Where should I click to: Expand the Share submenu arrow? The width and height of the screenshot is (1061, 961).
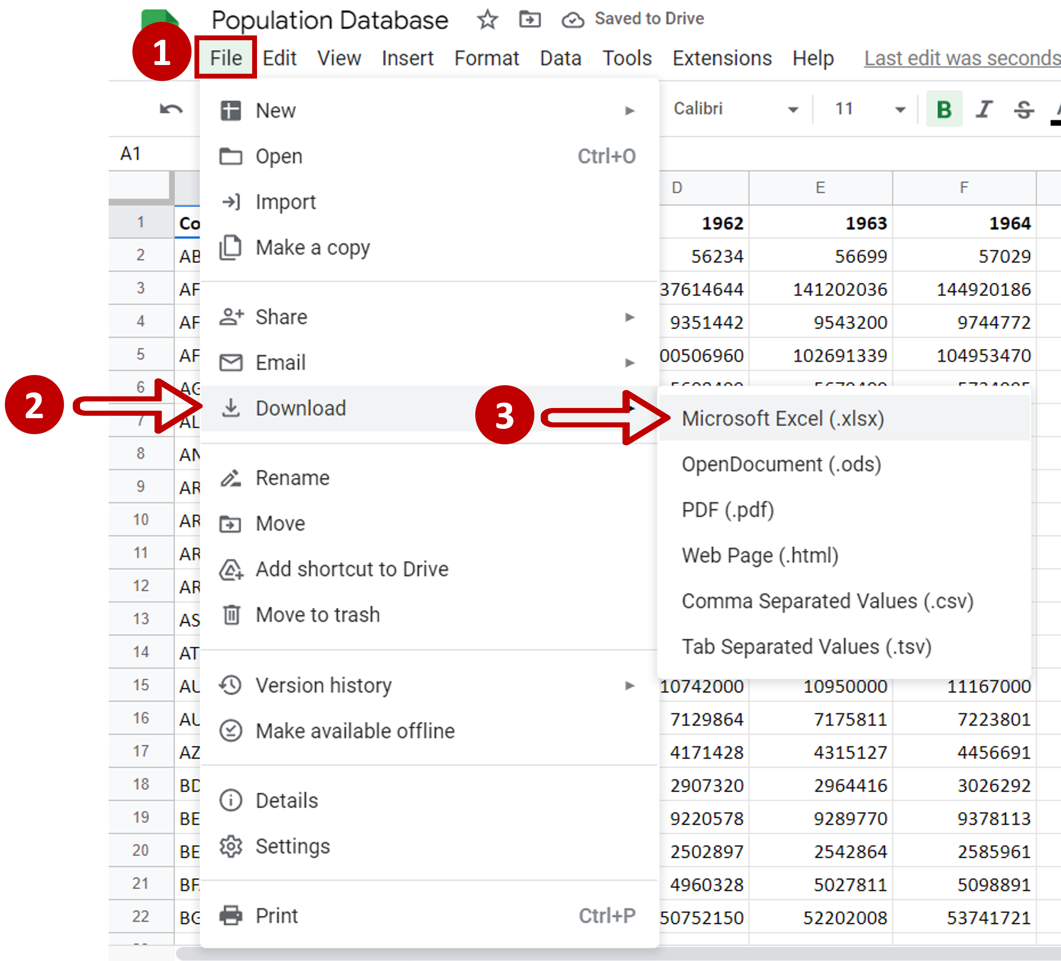pyautogui.click(x=629, y=317)
